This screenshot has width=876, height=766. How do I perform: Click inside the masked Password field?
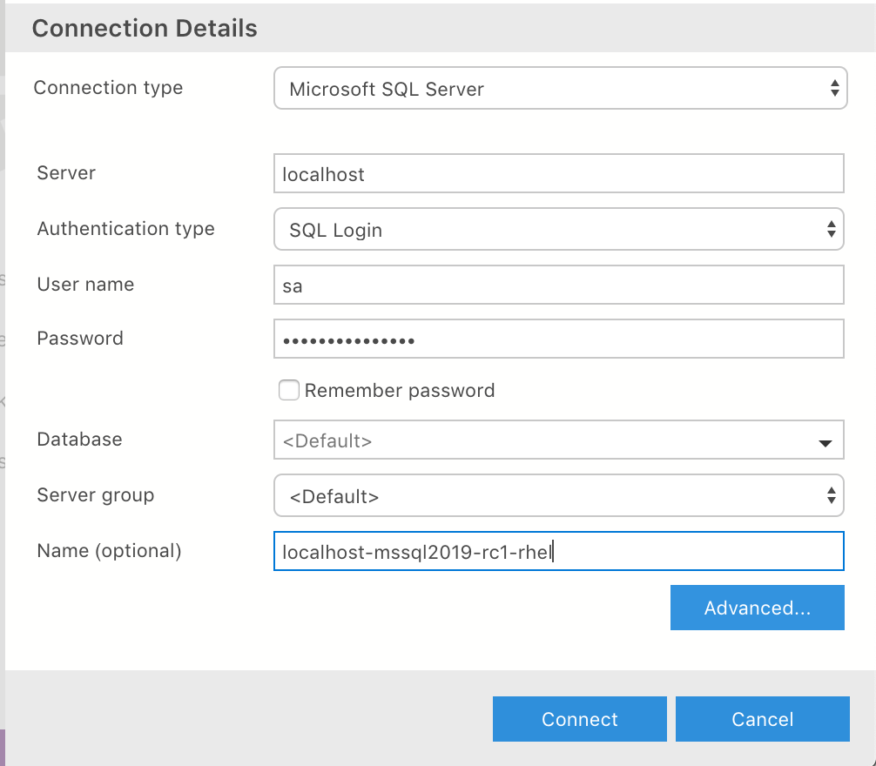click(x=557, y=339)
